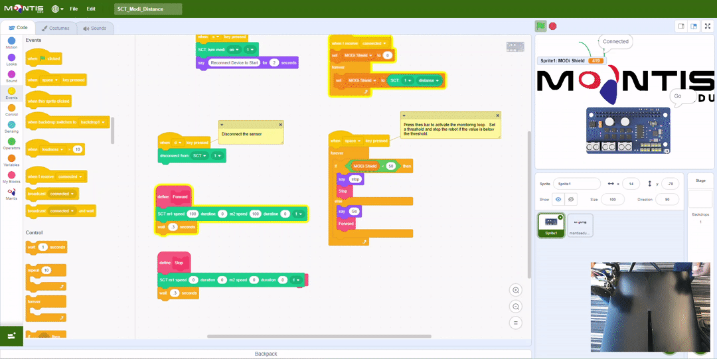
Task: Open the loudness dropdown in palette block
Action: pos(52,149)
